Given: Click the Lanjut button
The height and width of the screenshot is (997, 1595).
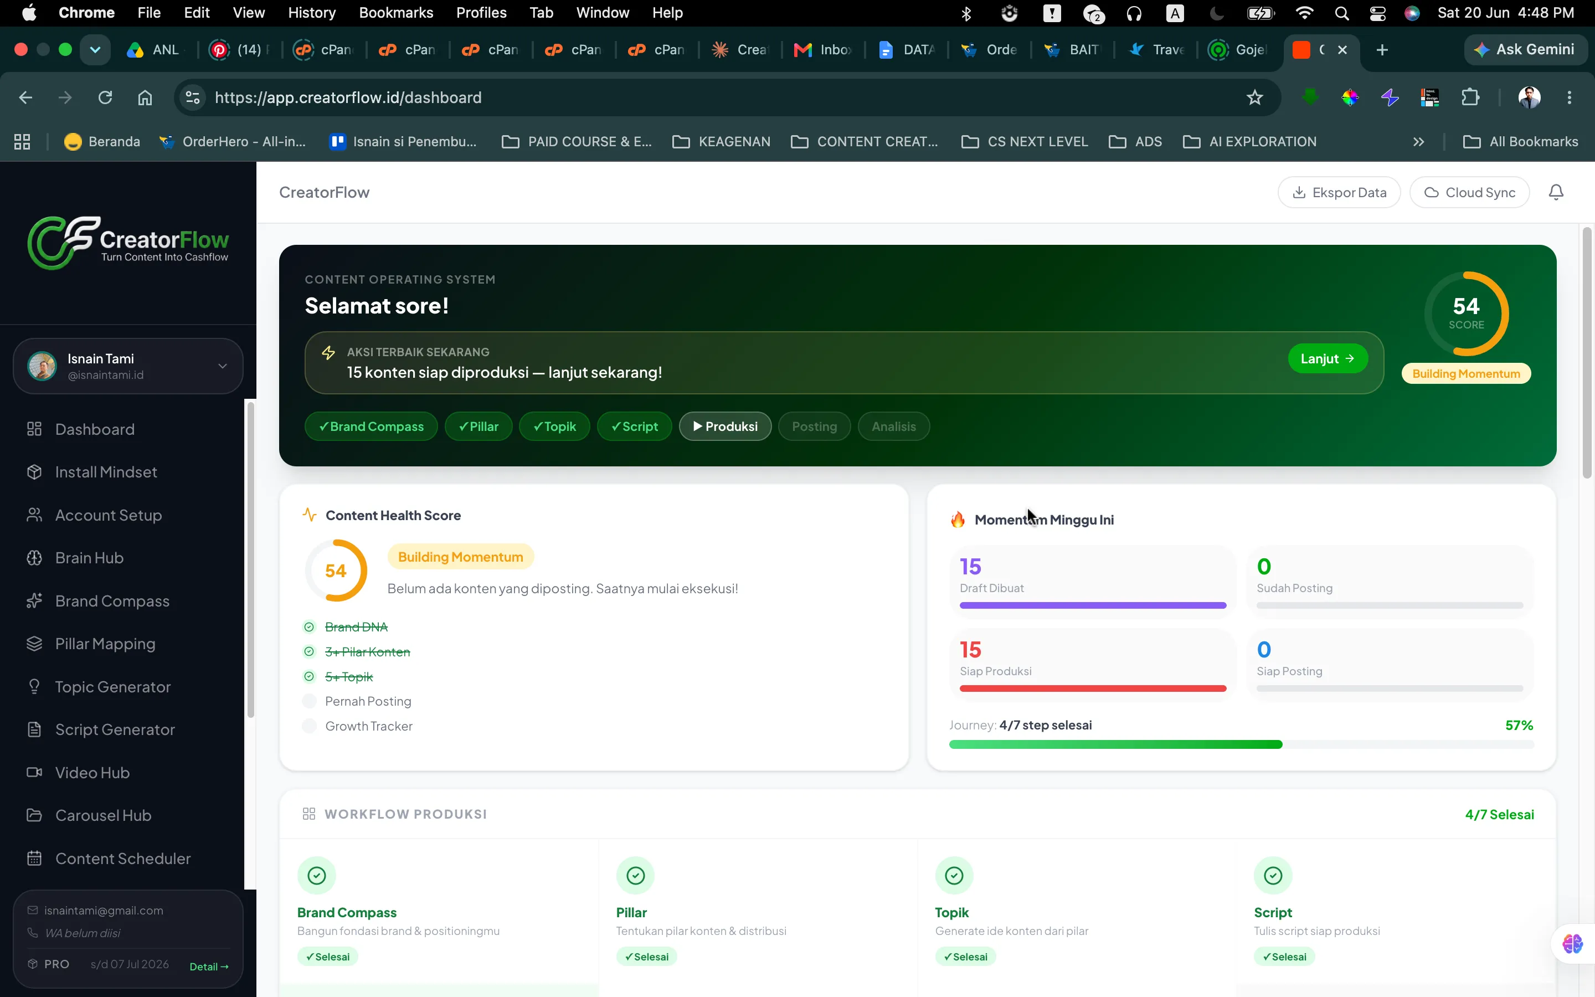Looking at the screenshot, I should pyautogui.click(x=1328, y=359).
